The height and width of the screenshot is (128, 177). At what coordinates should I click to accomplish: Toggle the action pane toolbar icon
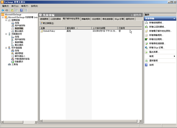[26, 11]
